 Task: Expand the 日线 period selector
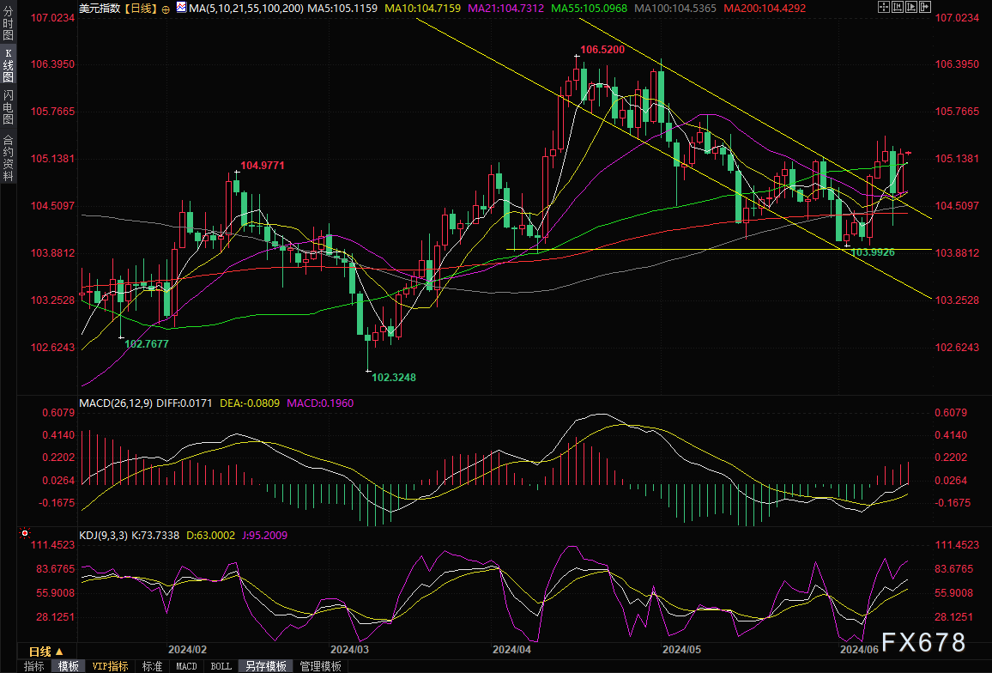coord(51,651)
